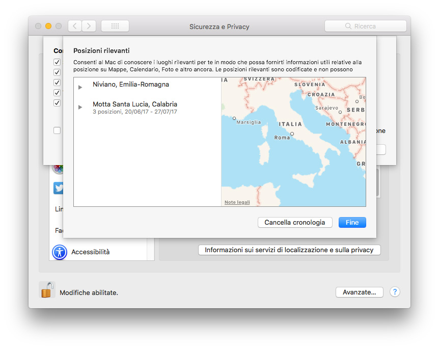Screen dimensions: 439x349
Task: Click Marsiglia marker on the map
Action: [x=234, y=118]
